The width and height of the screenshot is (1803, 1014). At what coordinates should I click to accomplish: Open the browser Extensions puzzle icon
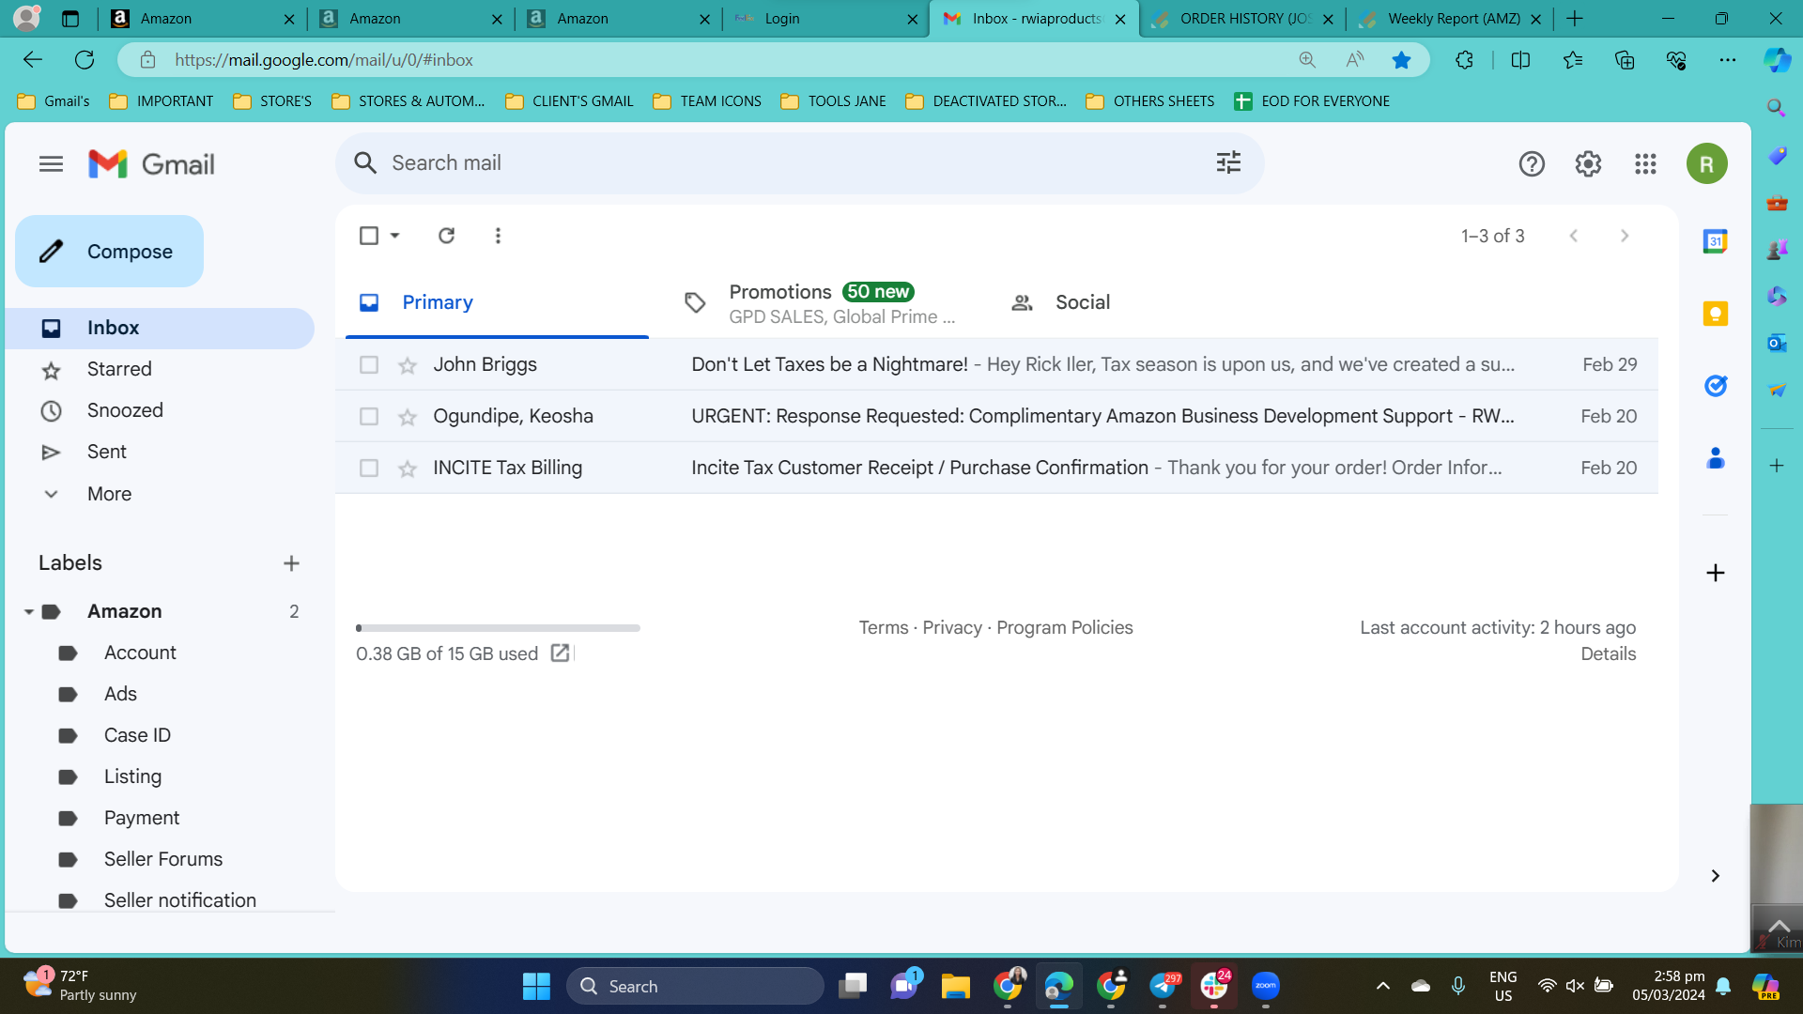(1464, 60)
